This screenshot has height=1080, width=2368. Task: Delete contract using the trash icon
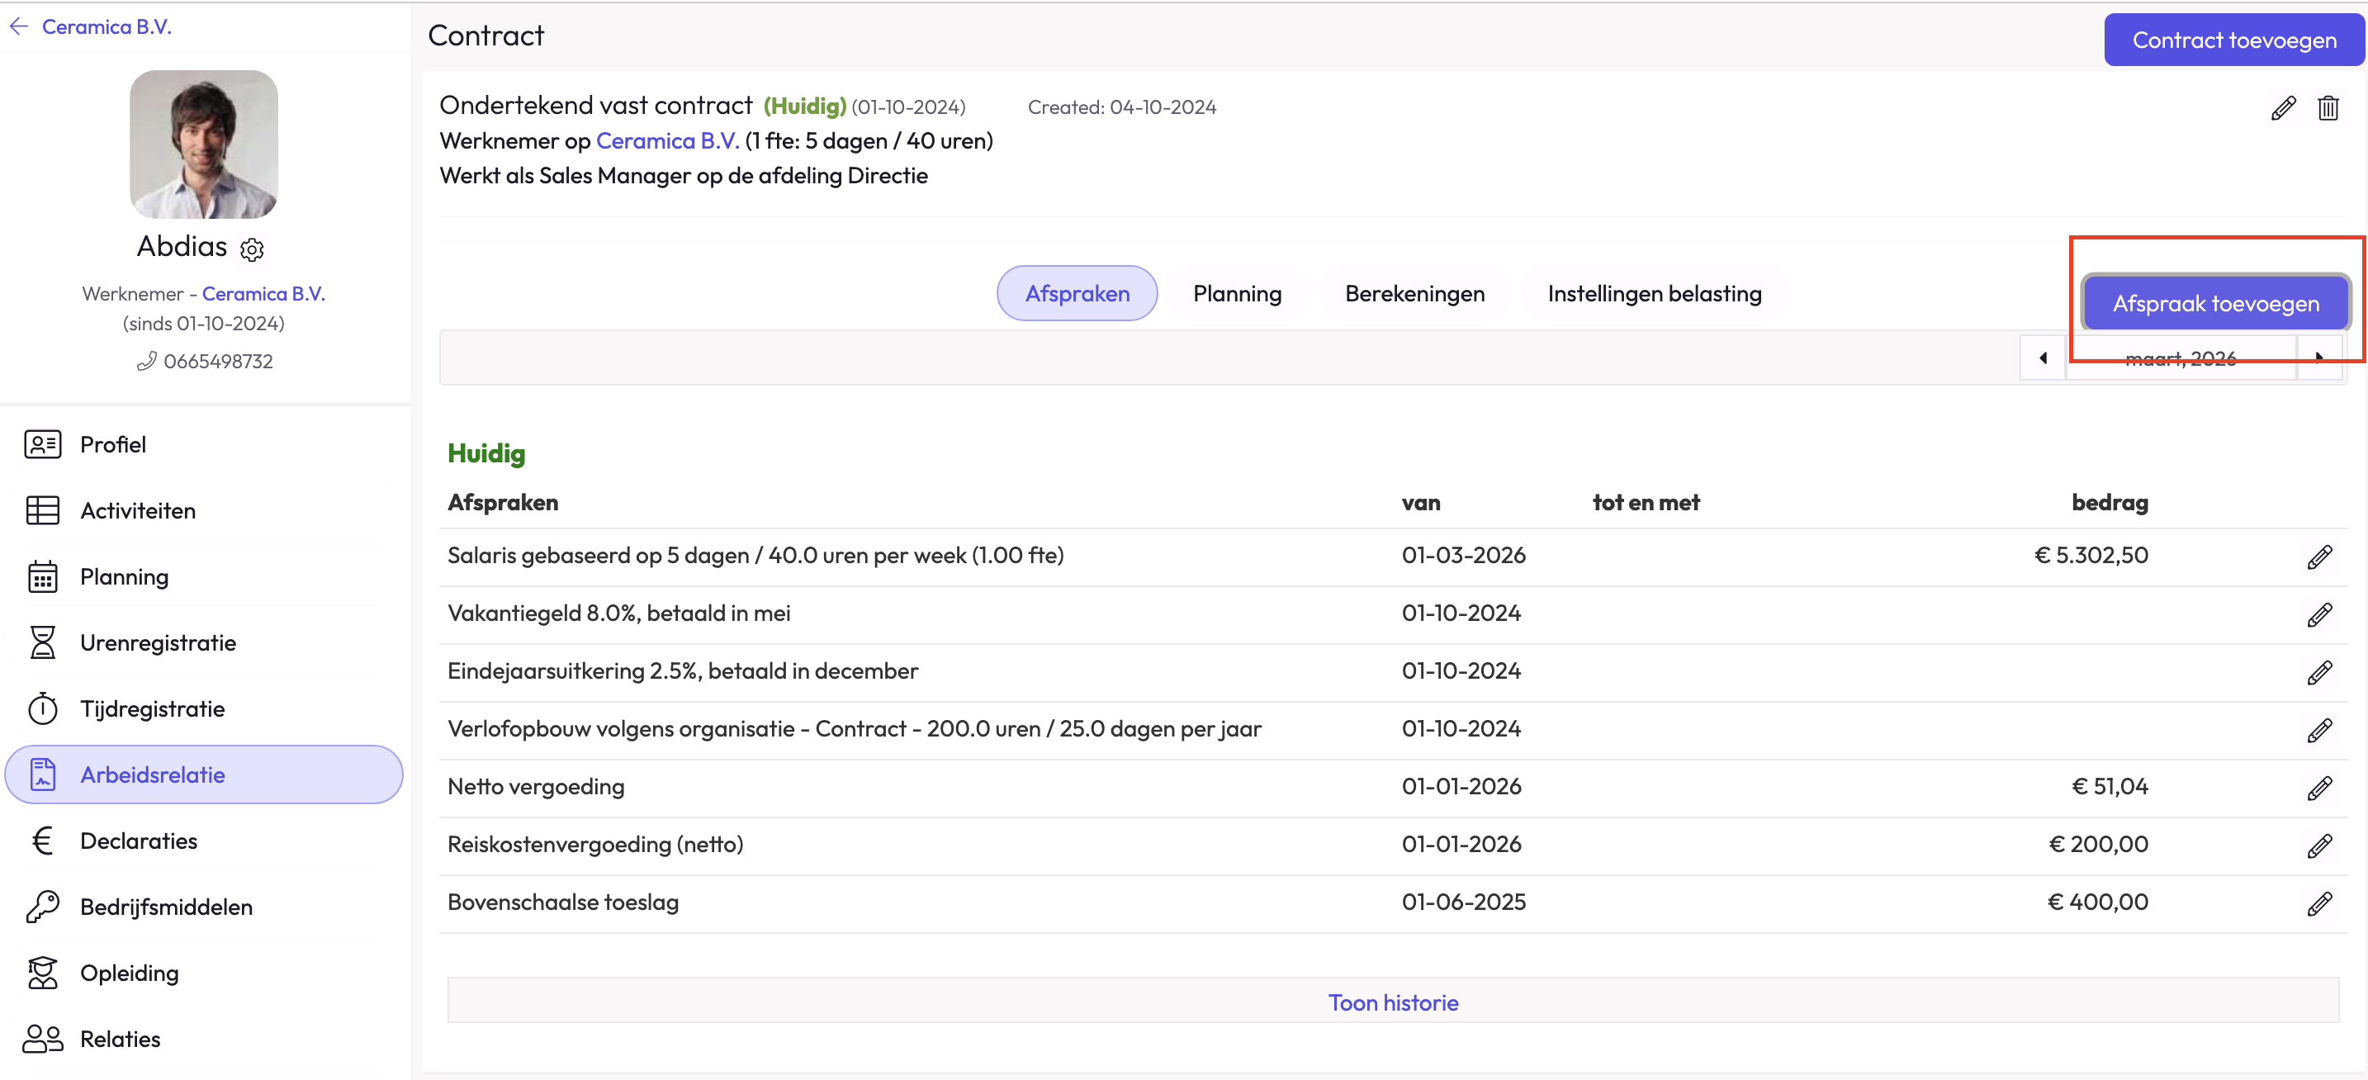pyautogui.click(x=2328, y=108)
